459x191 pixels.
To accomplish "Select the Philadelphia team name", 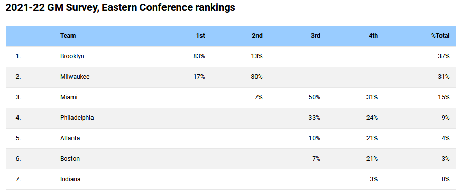I will coord(77,117).
